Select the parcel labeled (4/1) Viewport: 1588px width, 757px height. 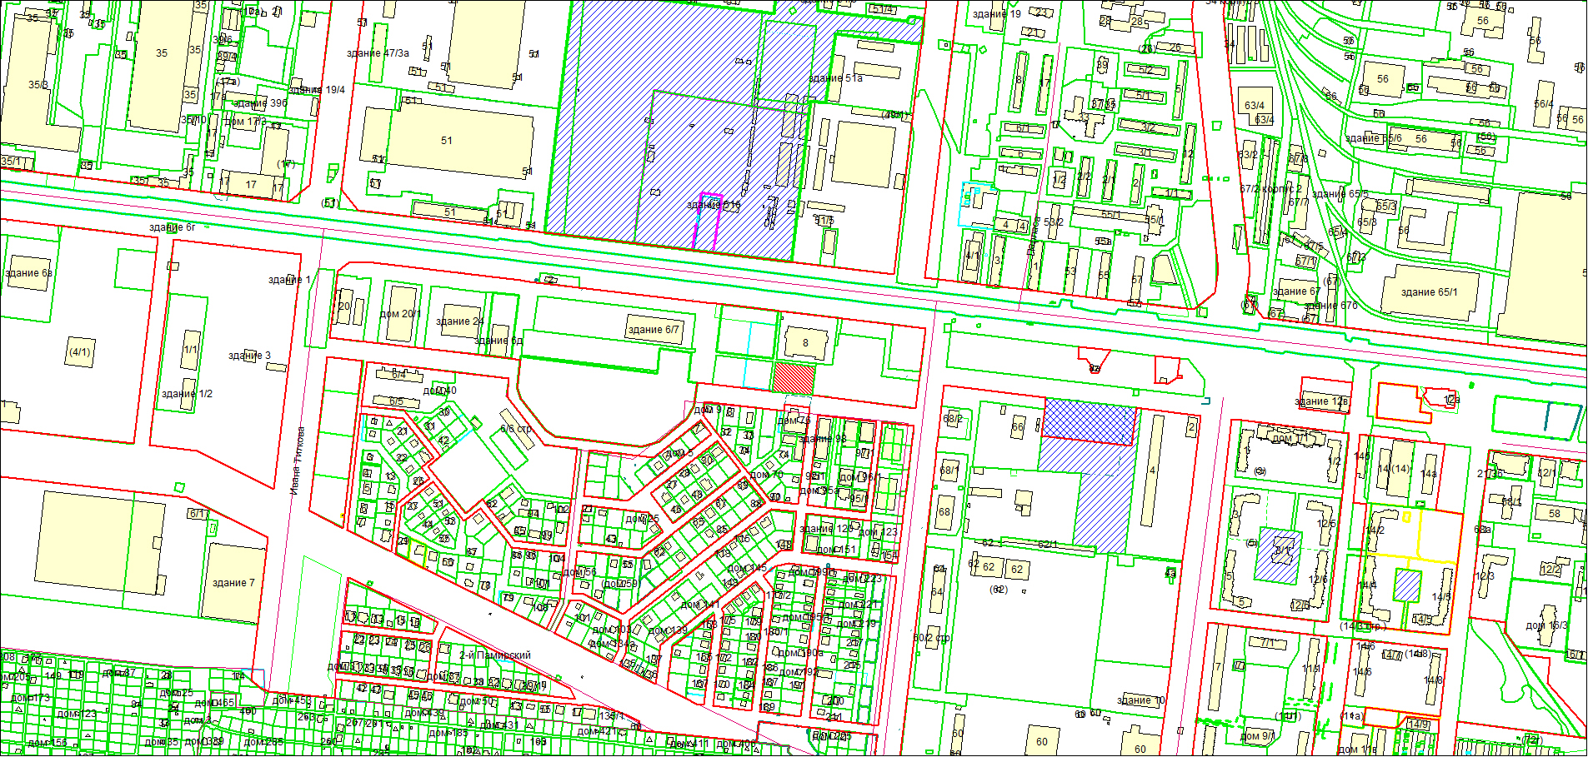pyautogui.click(x=79, y=352)
